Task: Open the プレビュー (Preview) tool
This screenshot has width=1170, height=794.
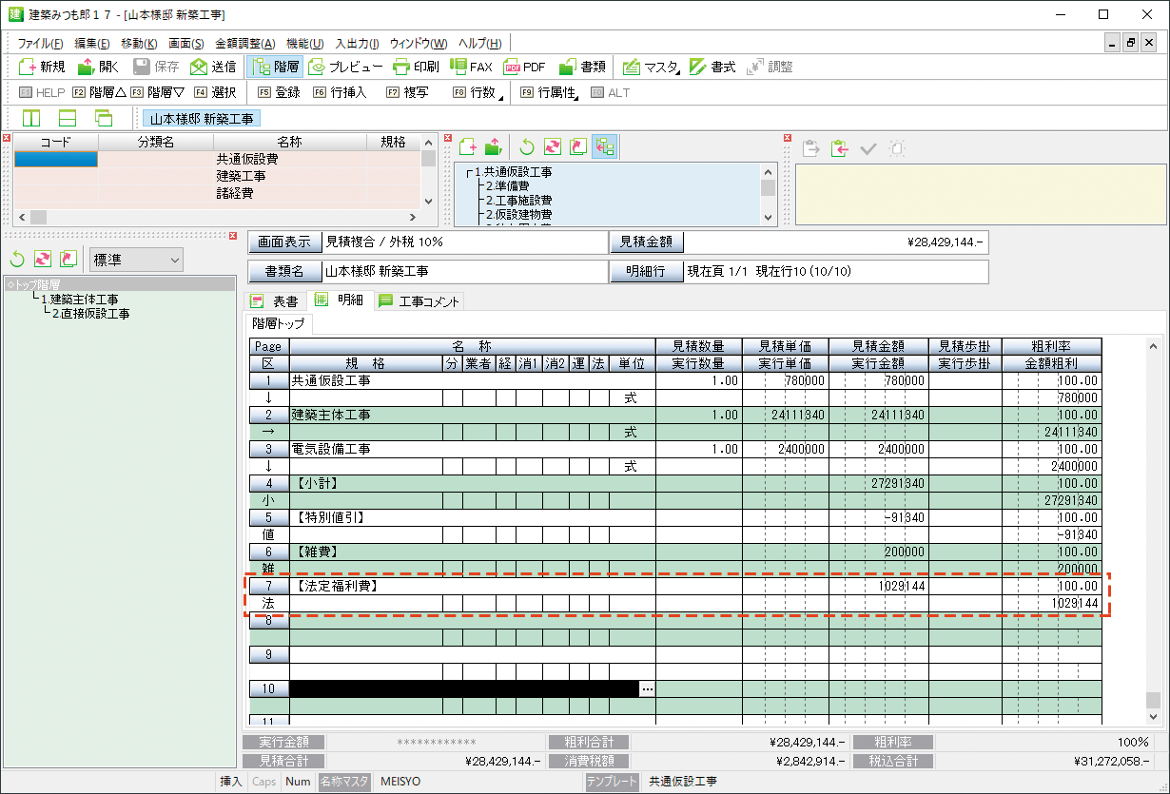Action: click(x=317, y=67)
